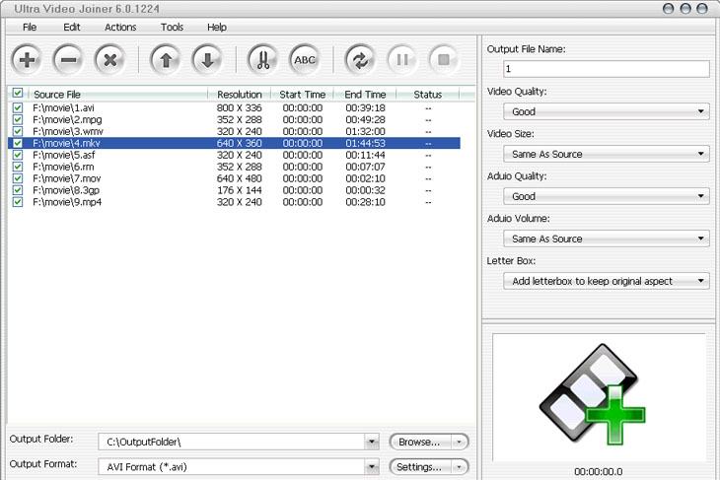Move selected file down with arrow icon

tap(207, 60)
